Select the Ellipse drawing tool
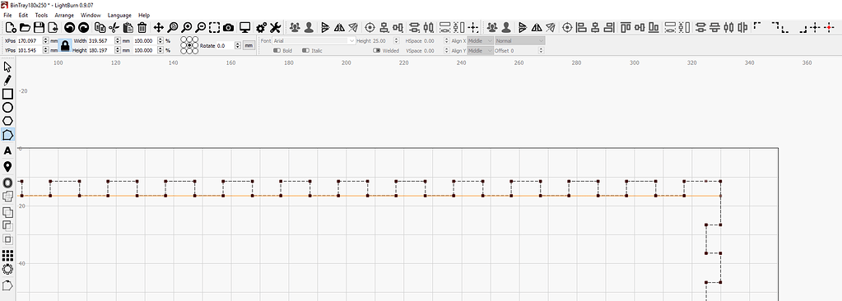Screen dimensions: 842x301 tap(7, 108)
